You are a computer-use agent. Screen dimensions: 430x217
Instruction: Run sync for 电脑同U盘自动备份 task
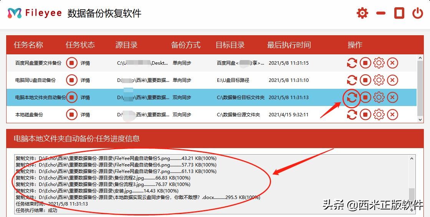pos(352,80)
